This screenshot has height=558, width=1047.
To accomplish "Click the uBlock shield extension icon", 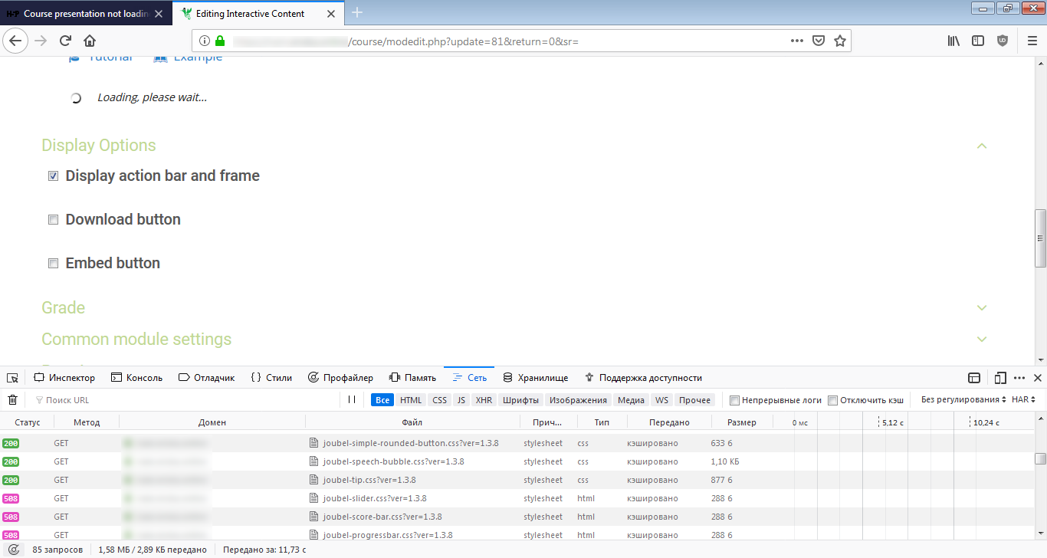I will (1003, 41).
